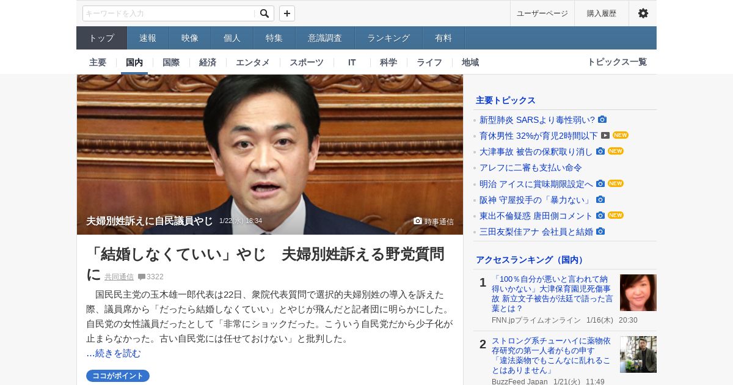Click camera icon beside 阪神 守屋投手 topic
Screen dimensions: 733x385
point(600,199)
